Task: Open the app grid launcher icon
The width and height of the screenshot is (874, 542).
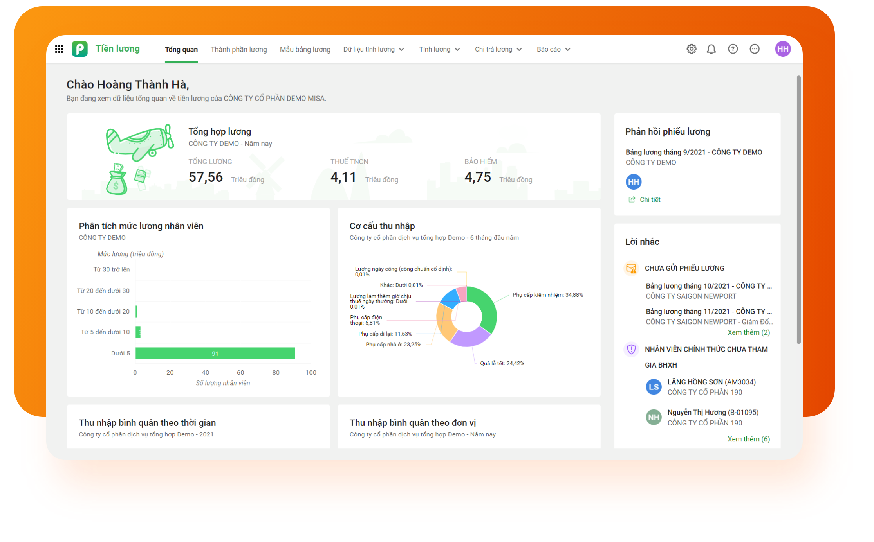Action: [x=59, y=49]
